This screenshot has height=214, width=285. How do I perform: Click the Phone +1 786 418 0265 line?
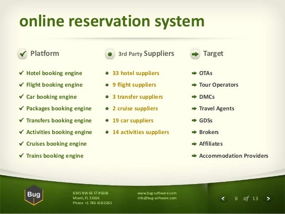[92, 203]
